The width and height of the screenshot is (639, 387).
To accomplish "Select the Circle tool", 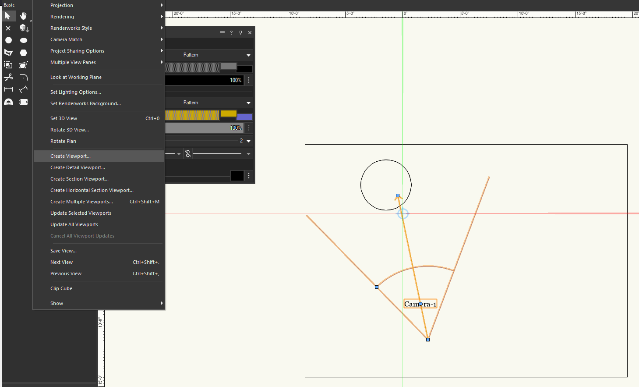I will click(x=8, y=40).
